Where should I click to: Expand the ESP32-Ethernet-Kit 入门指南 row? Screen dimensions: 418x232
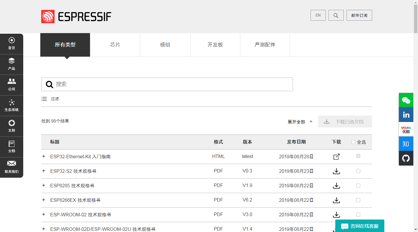pos(44,156)
